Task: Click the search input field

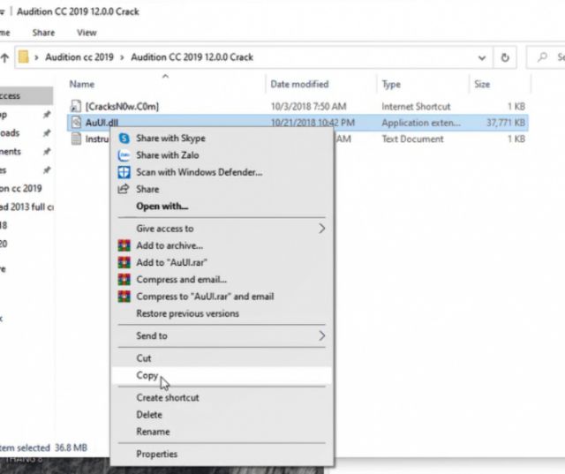Action: coord(546,56)
